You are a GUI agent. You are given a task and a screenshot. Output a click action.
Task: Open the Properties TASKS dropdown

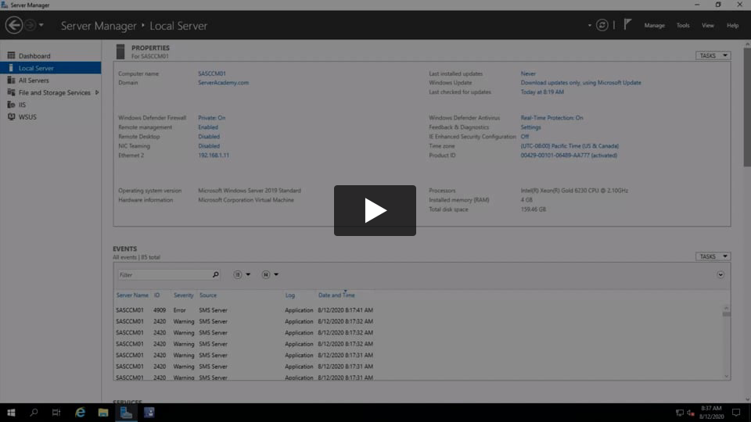[713, 55]
